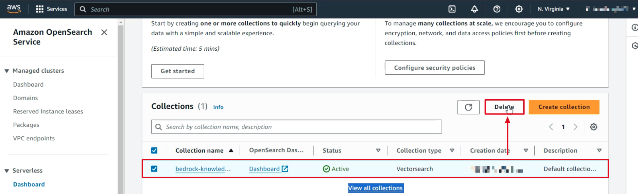The width and height of the screenshot is (638, 194).
Task: Click the Delete button
Action: pos(504,107)
